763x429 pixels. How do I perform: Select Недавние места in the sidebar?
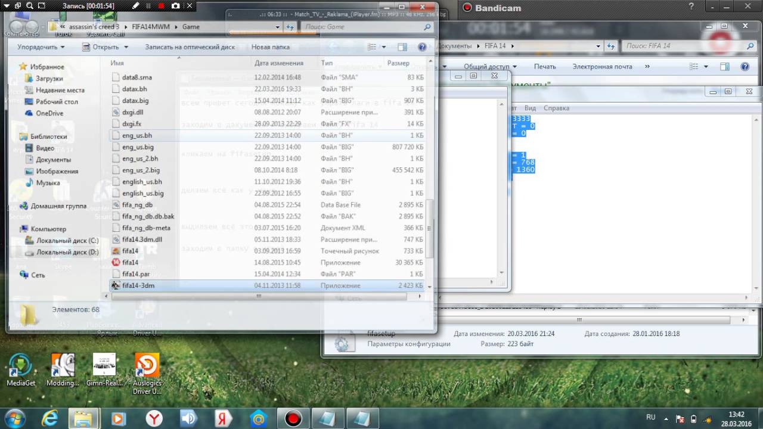click(60, 90)
